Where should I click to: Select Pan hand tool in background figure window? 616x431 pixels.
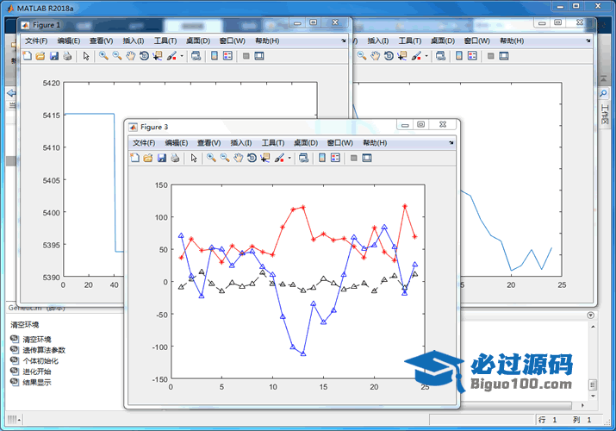(x=375, y=56)
